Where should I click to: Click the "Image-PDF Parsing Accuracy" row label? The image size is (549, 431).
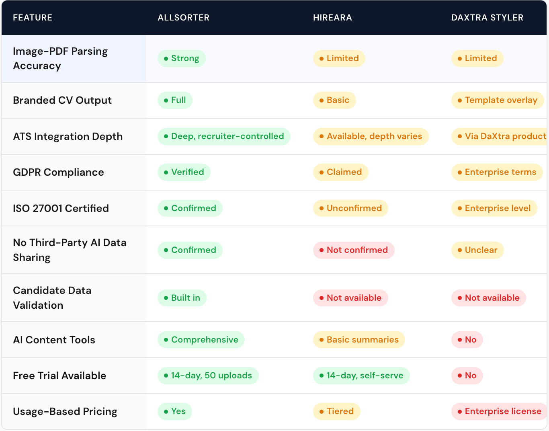60,59
